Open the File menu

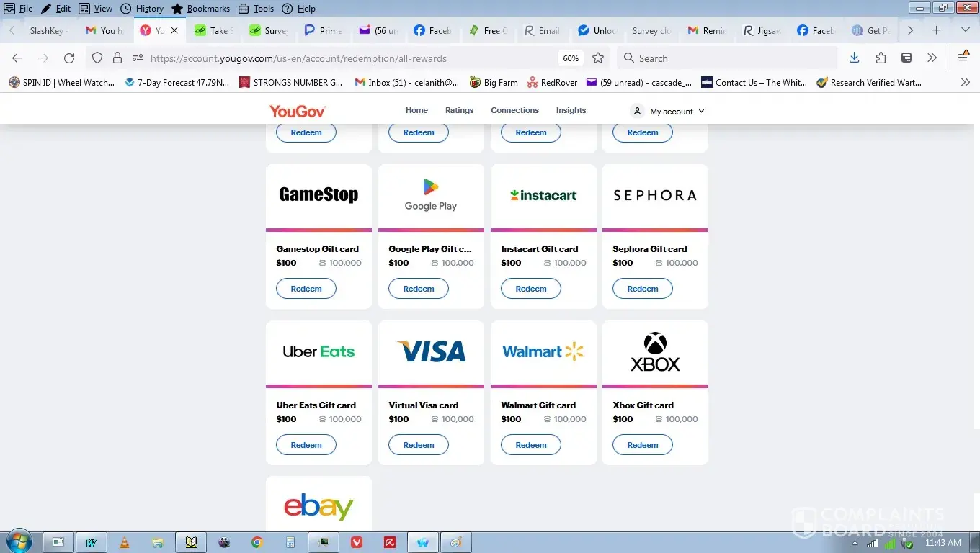19,9
